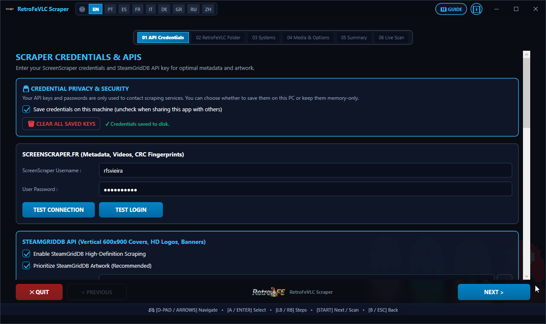This screenshot has height=324, width=546.
Task: Click the RetroFE logo in the bottom bar
Action: [268, 292]
